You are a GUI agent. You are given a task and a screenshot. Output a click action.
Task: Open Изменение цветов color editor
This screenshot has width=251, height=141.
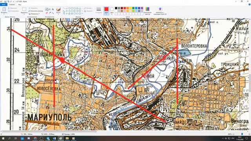pyautogui.click(x=147, y=11)
